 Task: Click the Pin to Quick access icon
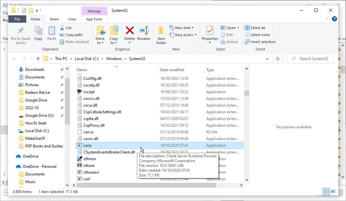click(20, 35)
